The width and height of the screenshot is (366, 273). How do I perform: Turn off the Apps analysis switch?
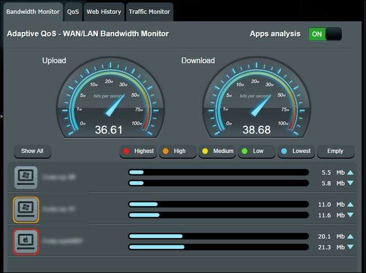tap(325, 34)
